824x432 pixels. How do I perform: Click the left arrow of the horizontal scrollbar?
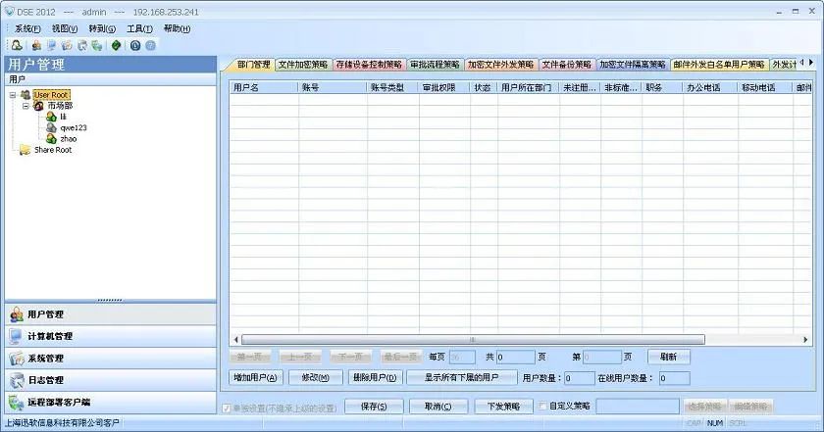[235, 340]
